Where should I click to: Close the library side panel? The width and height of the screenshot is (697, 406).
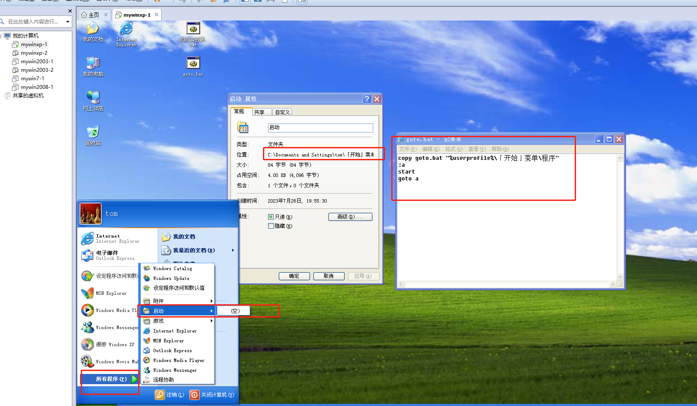coord(70,11)
